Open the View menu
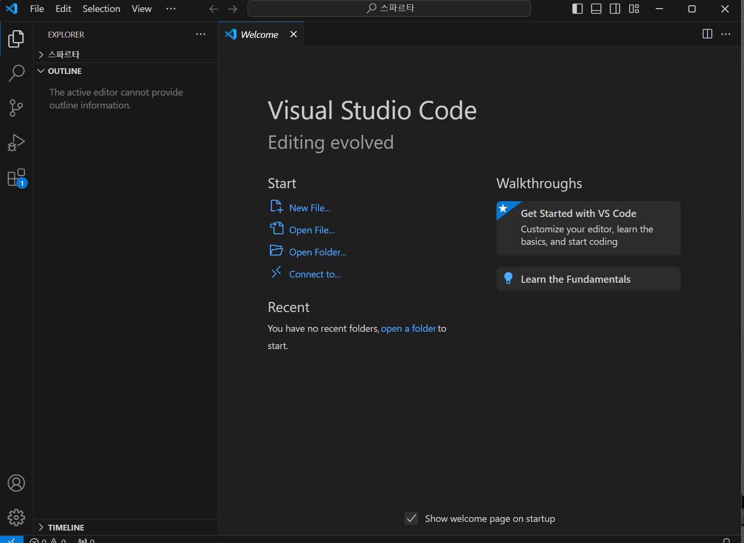This screenshot has height=543, width=744. [x=142, y=9]
